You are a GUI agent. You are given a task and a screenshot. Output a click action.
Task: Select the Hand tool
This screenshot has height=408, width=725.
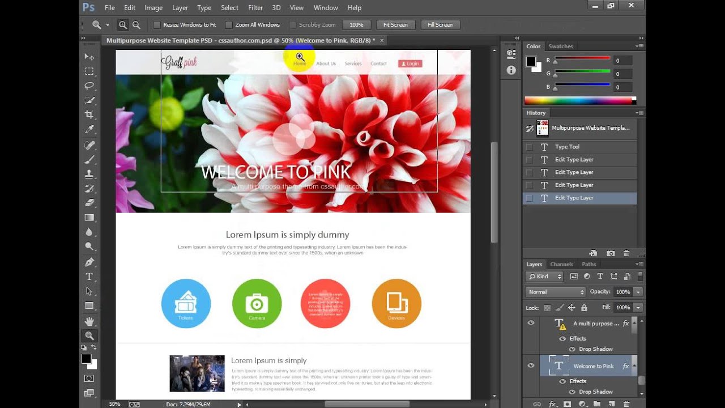click(x=89, y=321)
